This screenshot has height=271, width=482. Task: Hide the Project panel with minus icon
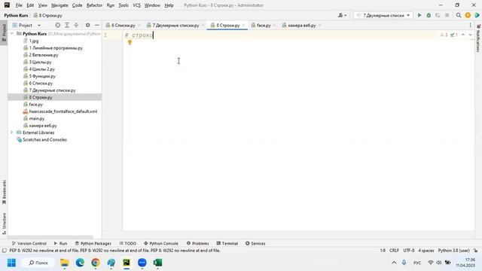pos(97,25)
